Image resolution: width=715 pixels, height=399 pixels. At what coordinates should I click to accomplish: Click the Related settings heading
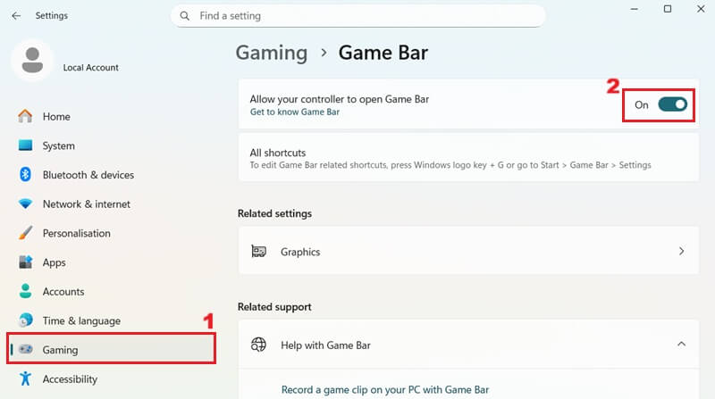[274, 213]
